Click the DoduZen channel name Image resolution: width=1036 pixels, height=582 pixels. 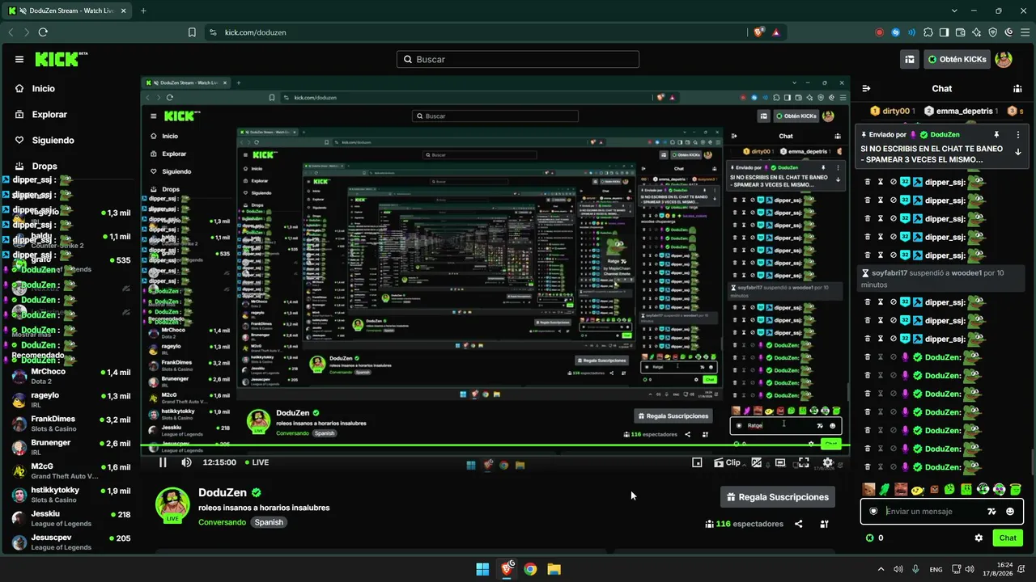pyautogui.click(x=223, y=492)
